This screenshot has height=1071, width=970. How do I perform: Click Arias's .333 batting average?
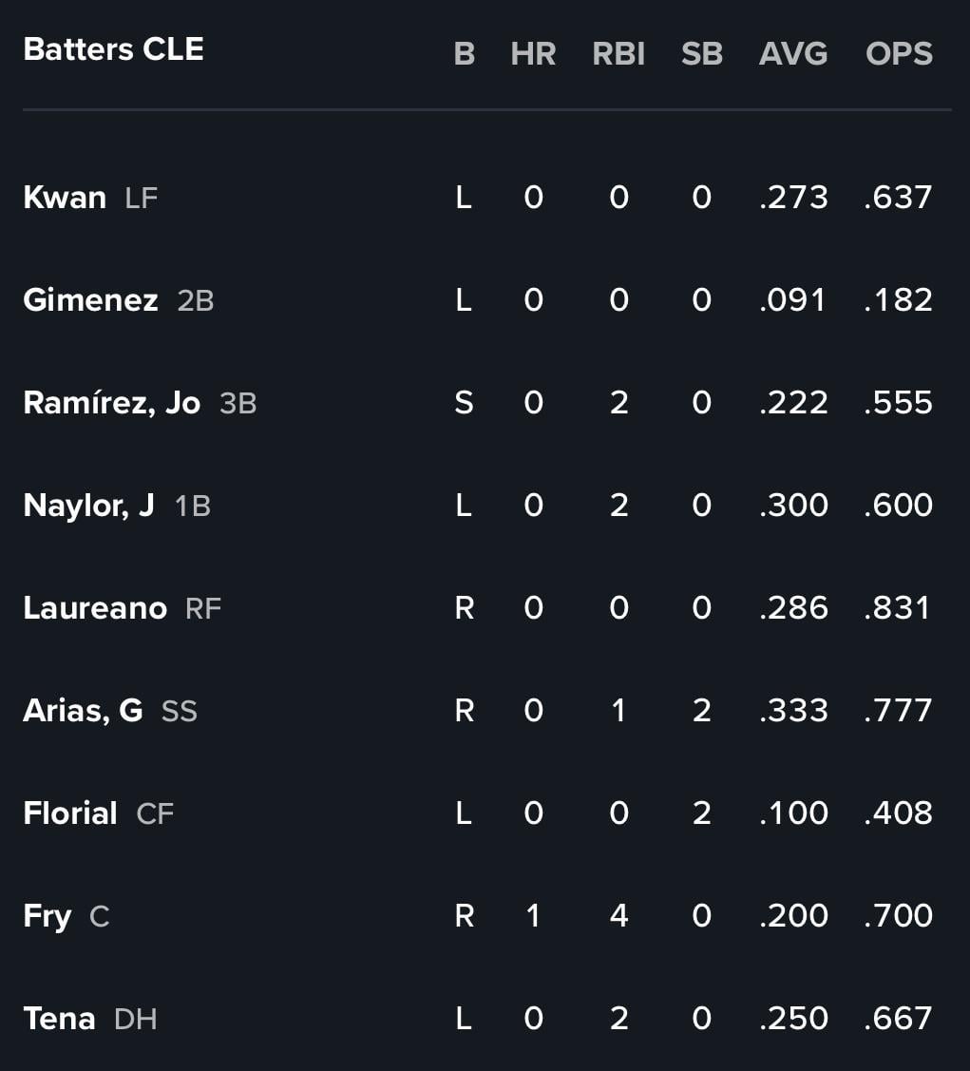point(794,711)
